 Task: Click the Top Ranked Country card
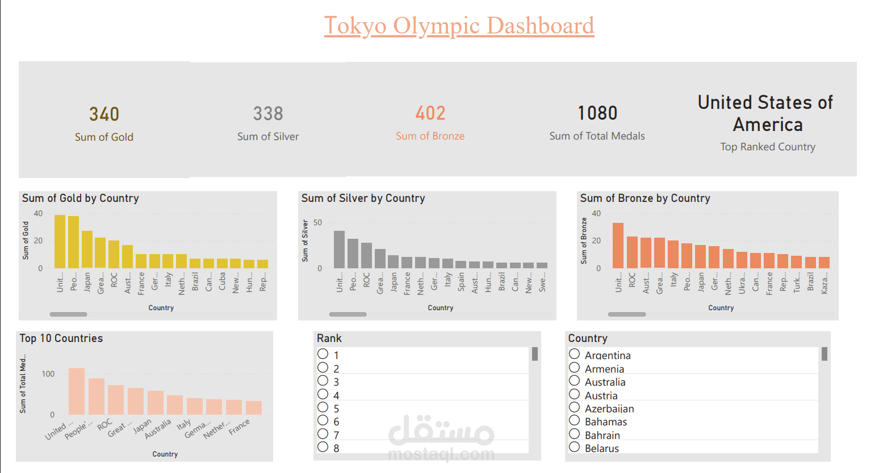[x=767, y=122]
